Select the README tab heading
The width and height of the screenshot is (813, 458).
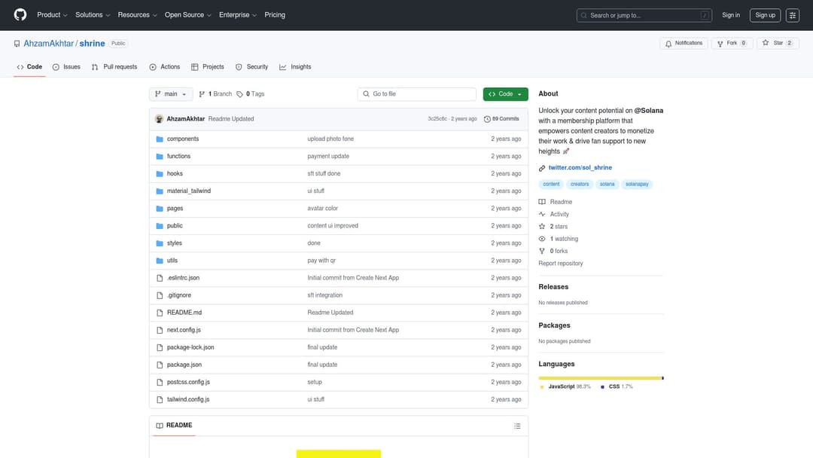coord(174,426)
